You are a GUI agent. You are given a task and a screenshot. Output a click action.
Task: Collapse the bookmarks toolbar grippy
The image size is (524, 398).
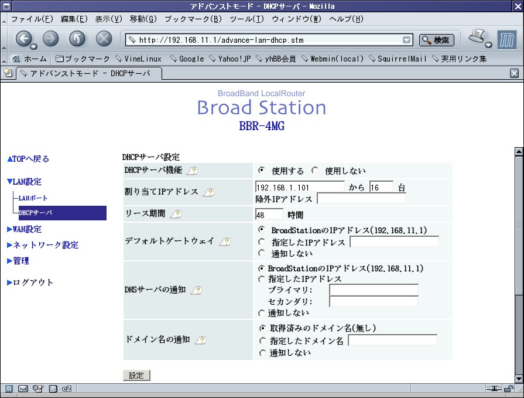(4, 59)
